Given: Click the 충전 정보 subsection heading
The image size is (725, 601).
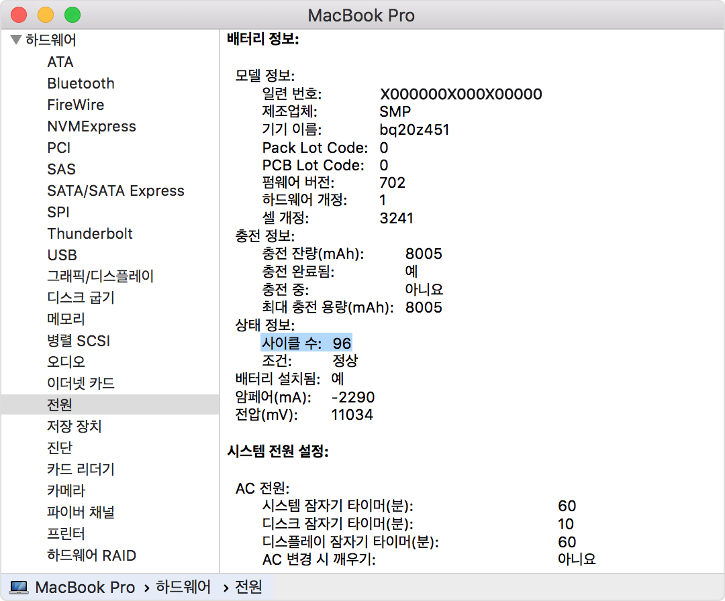Looking at the screenshot, I should tap(264, 236).
